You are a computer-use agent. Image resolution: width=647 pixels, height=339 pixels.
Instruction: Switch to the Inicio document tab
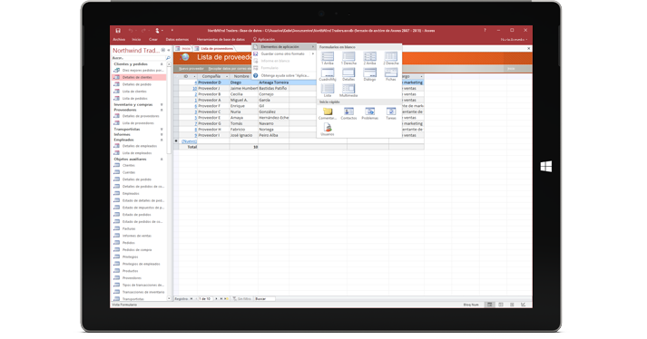click(184, 49)
